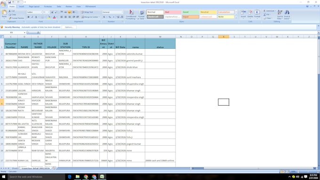Click the Format Painter brush icon

coord(9,18)
